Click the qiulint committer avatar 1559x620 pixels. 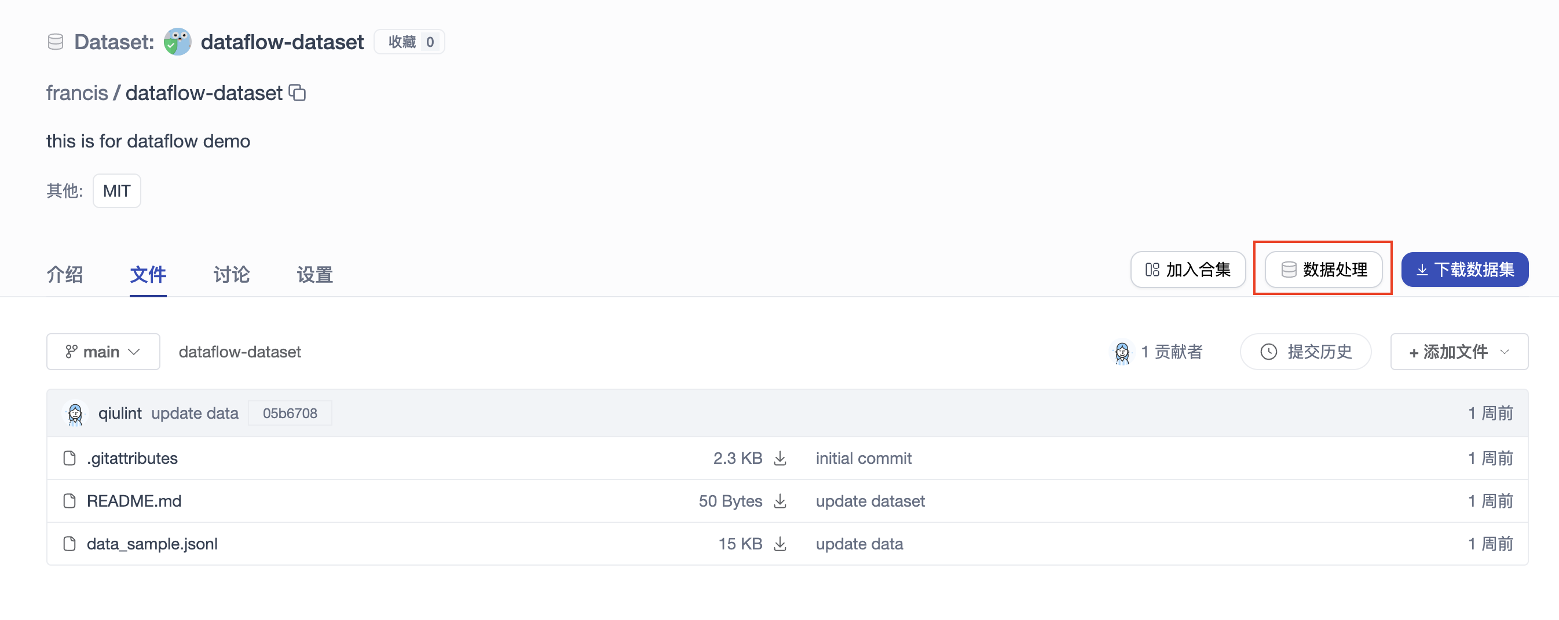[x=75, y=414]
